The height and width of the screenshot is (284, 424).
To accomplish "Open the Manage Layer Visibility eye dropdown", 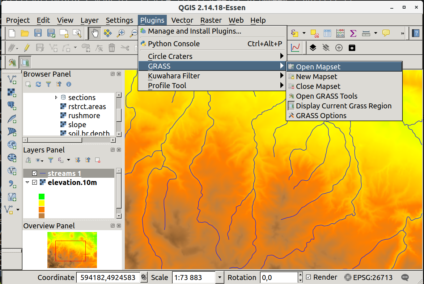I will coord(39,160).
